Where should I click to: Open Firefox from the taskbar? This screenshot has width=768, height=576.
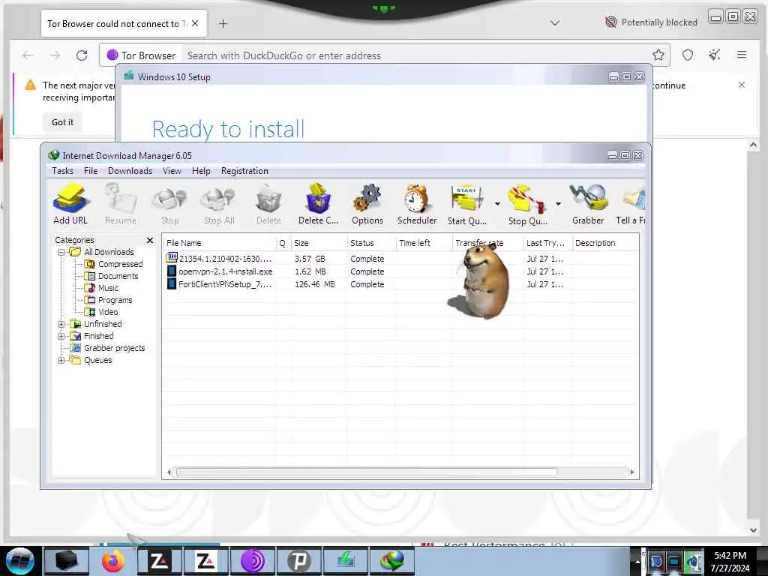coord(113,561)
